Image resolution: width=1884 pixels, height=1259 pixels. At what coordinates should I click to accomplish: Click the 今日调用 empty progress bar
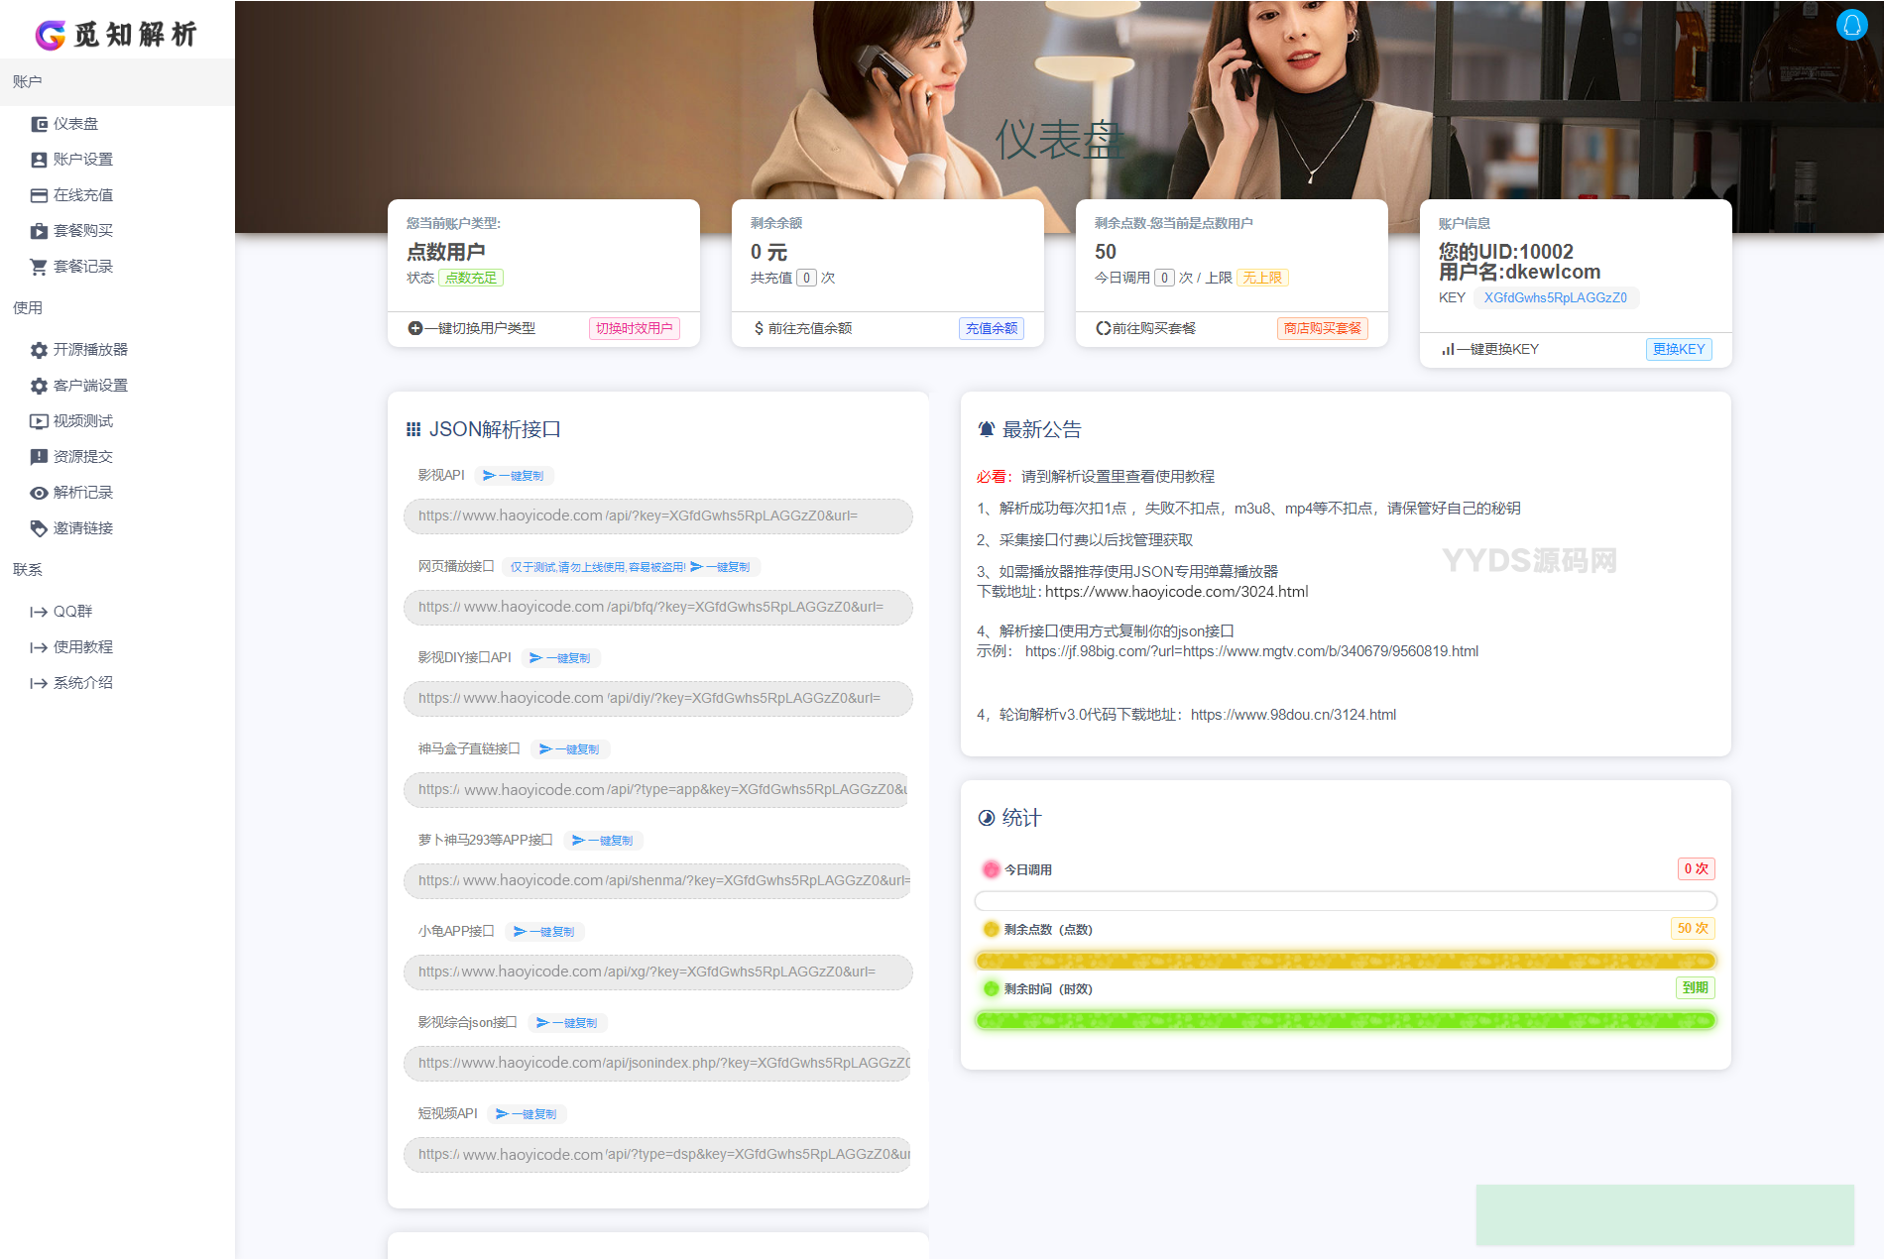[1346, 901]
